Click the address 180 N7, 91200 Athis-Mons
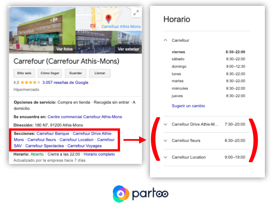277x207 pixels. point(59,125)
